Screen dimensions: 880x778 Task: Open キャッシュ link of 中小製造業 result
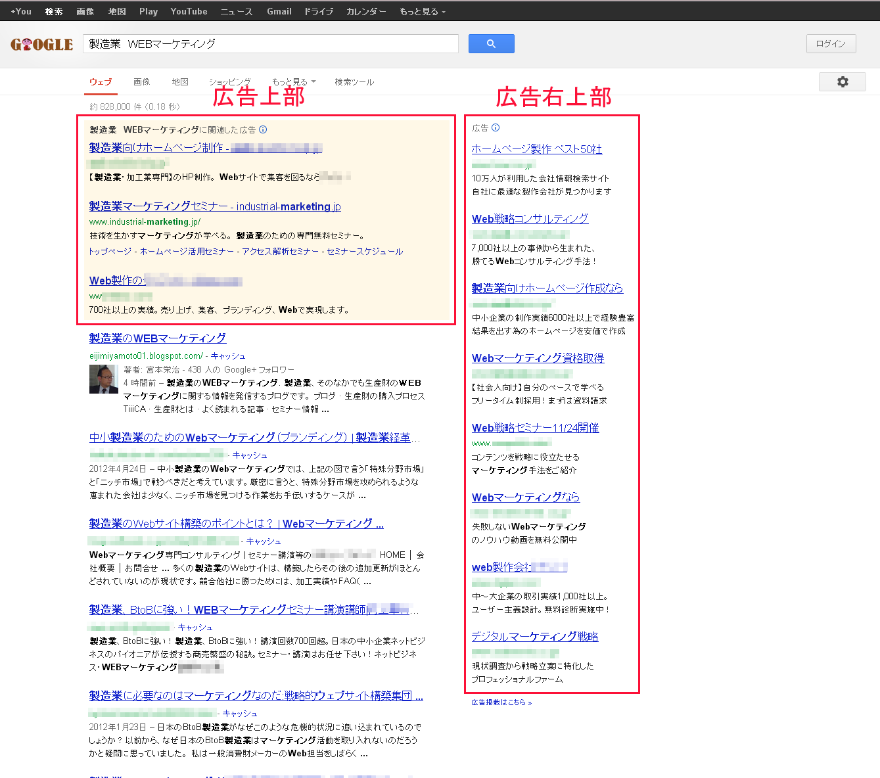(250, 455)
